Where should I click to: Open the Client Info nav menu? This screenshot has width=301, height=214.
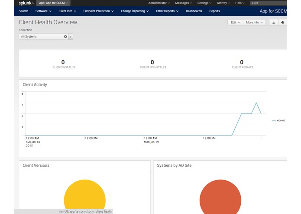[68, 11]
